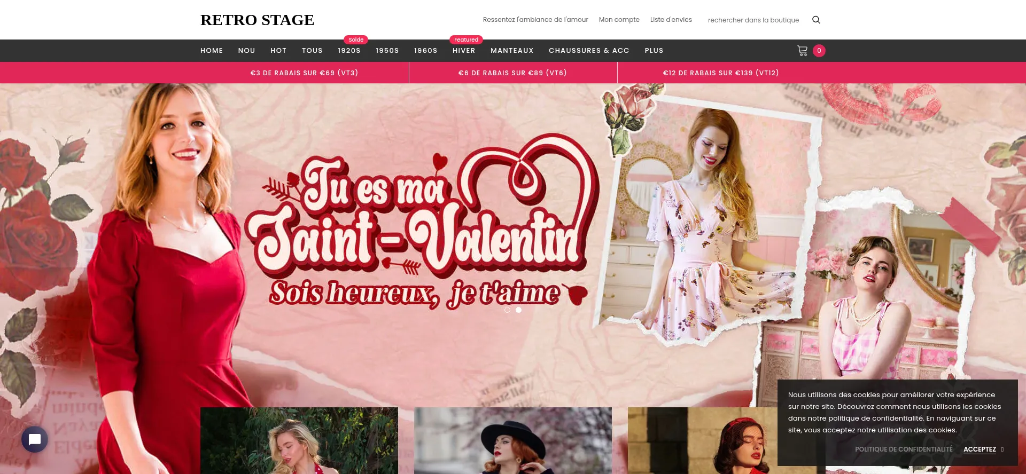This screenshot has height=474, width=1026.
Task: Open the 1950S menu item
Action: (x=387, y=51)
